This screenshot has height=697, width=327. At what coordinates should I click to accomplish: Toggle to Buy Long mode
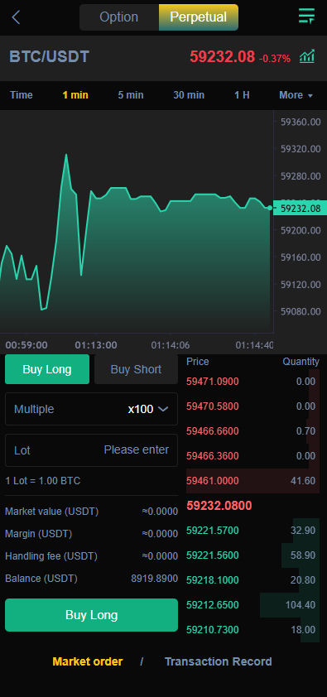point(47,369)
